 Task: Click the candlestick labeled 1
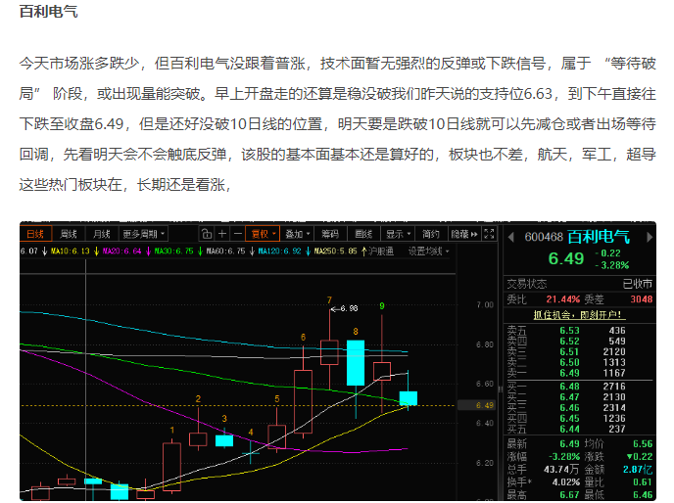coord(172,467)
